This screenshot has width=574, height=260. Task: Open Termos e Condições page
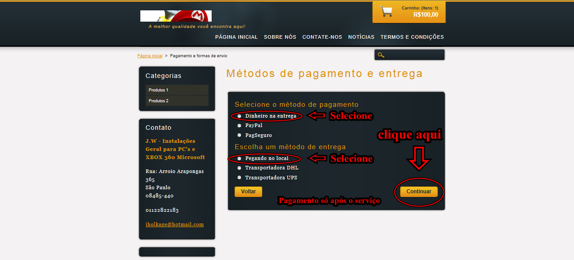(x=412, y=37)
